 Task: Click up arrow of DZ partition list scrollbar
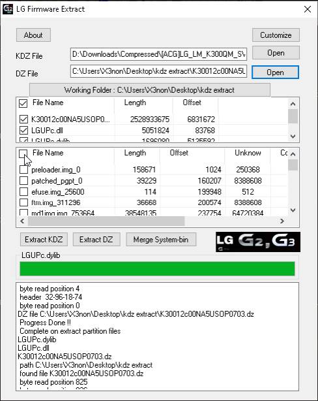tap(293, 154)
